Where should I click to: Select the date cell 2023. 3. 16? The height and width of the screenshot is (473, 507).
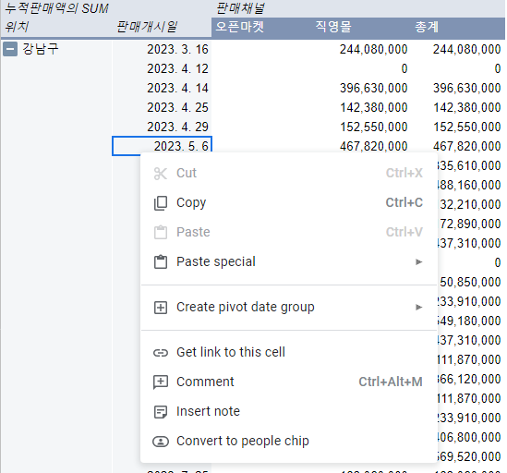point(177,50)
